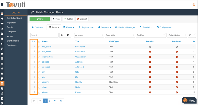Click the Publish button
The width and height of the screenshot is (198, 105).
[68, 19]
